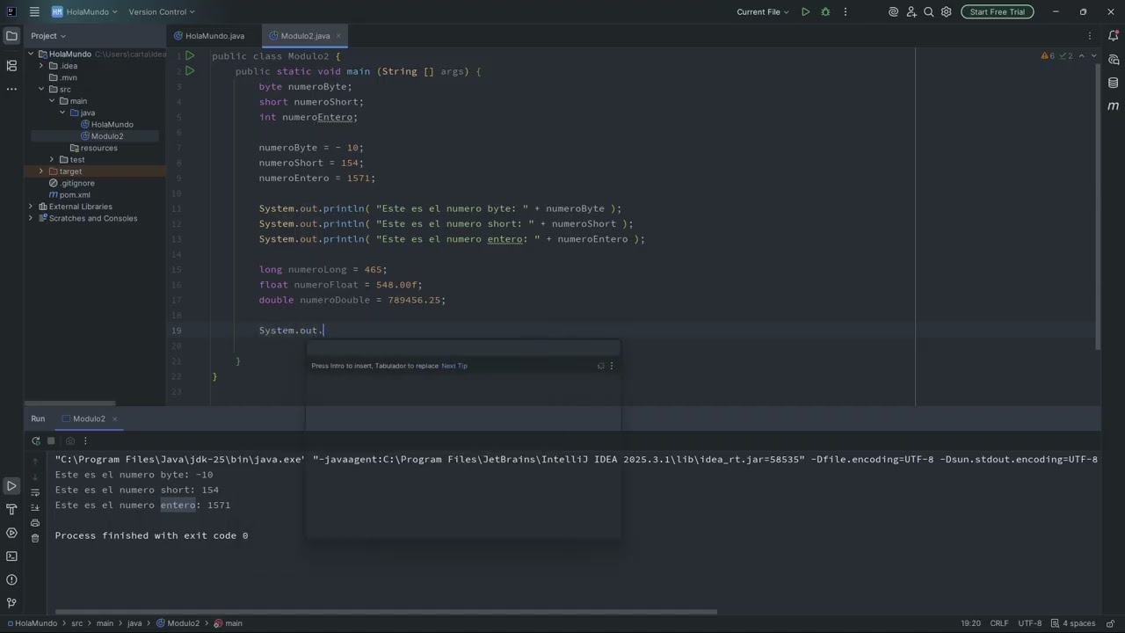Open Search Everywhere magnifier
This screenshot has height=633, width=1125.
point(929,11)
